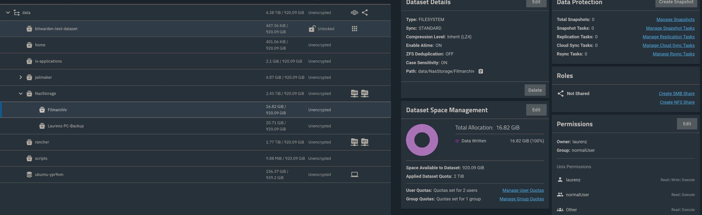Screen dimensions: 702x215
Task: Select the Laurenz-PC-Backup dataset
Action: coord(66,126)
